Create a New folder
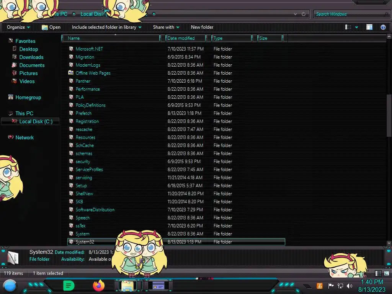Image resolution: width=392 pixels, height=294 pixels. (x=202, y=27)
